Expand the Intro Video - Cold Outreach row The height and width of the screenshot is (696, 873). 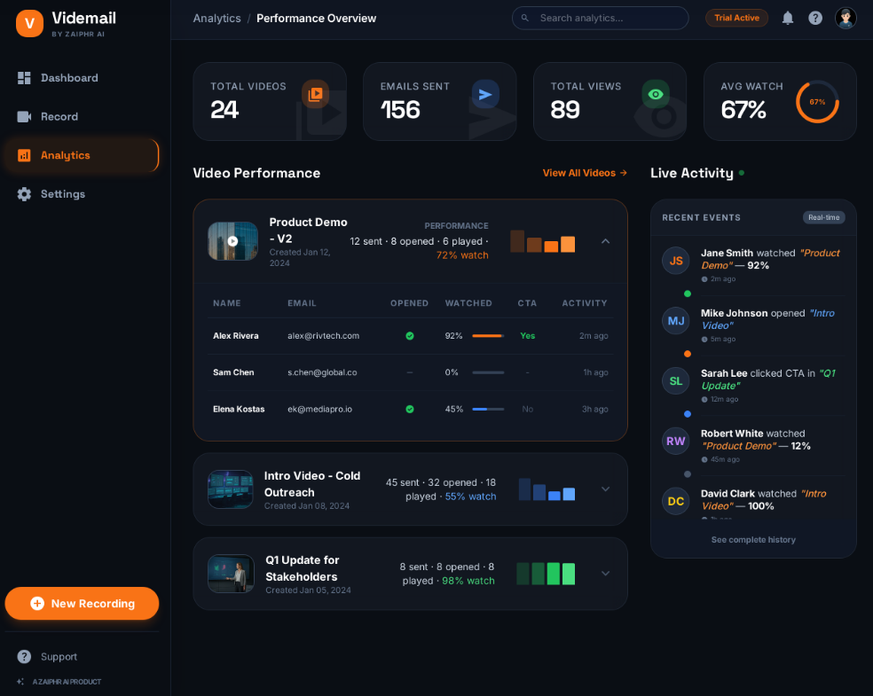point(604,489)
